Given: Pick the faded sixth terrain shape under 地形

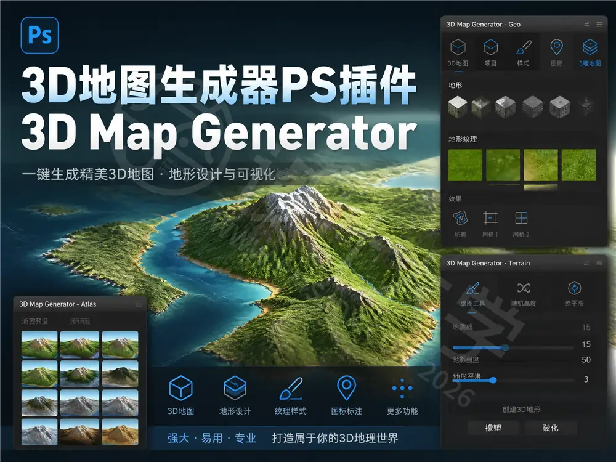Looking at the screenshot, I should click(586, 107).
